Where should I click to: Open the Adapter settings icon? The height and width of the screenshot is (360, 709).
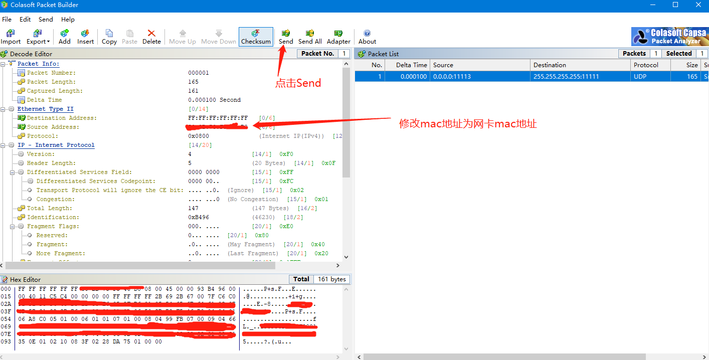click(338, 36)
